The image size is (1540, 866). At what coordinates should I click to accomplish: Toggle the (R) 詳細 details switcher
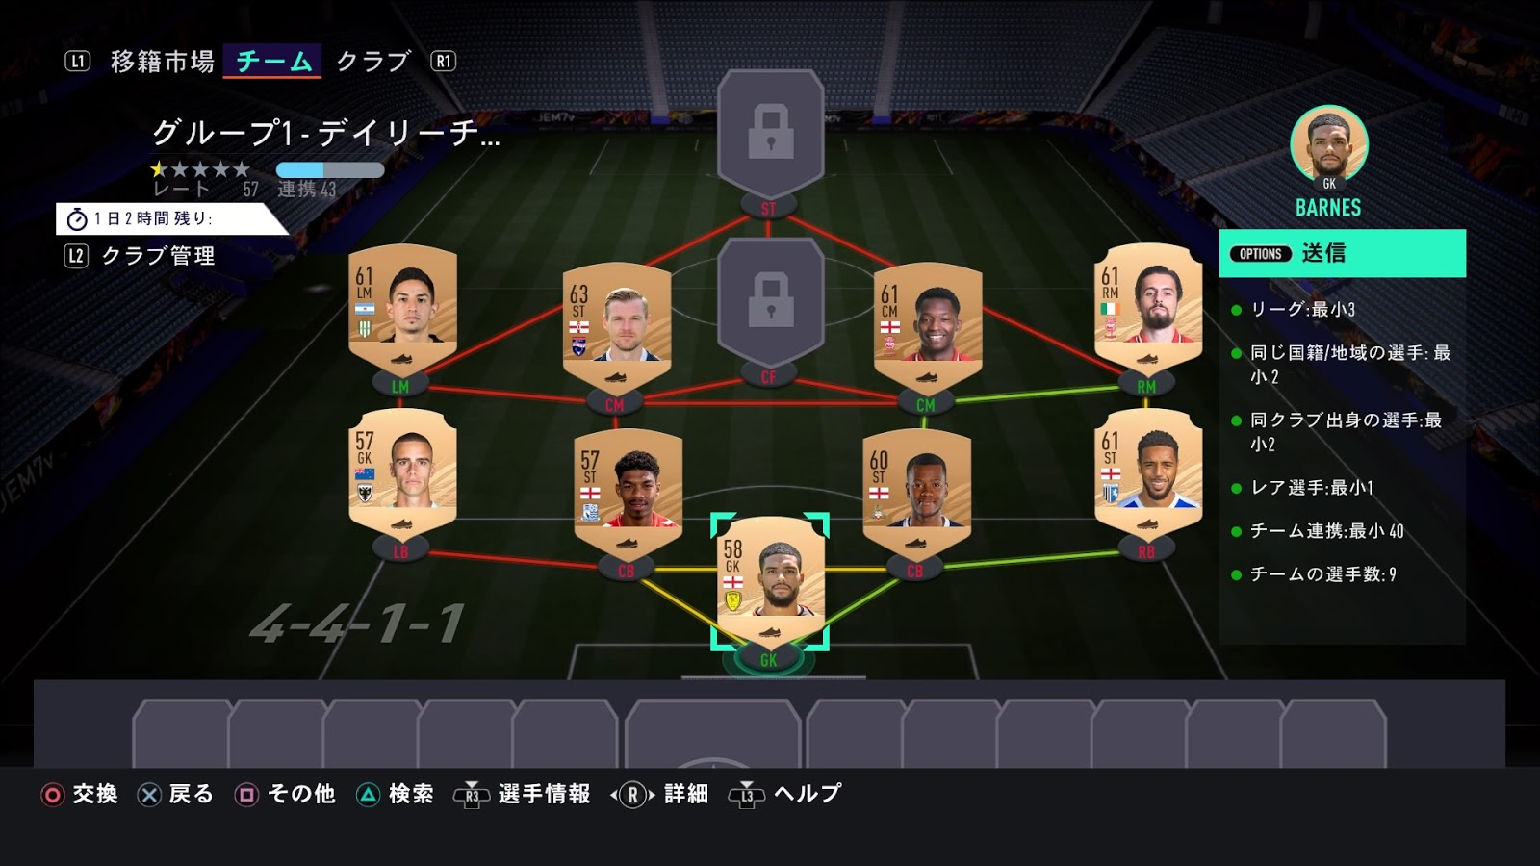(632, 795)
